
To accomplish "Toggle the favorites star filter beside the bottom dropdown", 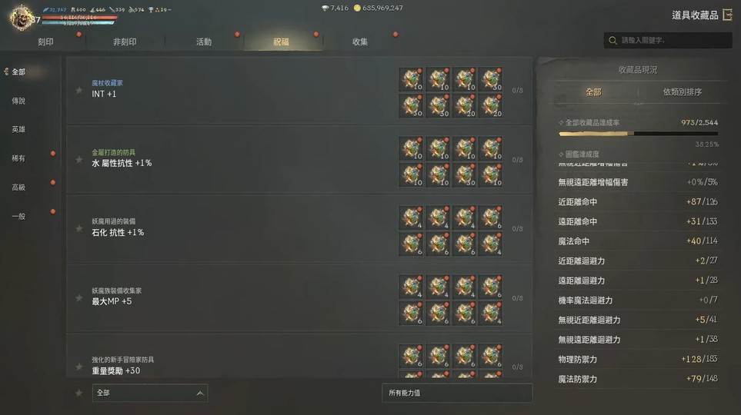I will (79, 393).
